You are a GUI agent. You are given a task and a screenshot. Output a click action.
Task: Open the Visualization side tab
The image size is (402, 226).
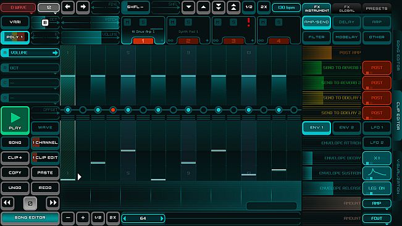398,177
